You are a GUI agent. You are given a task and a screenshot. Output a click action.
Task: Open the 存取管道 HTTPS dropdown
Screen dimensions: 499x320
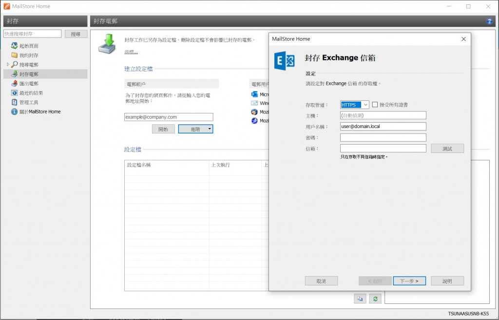tap(355, 105)
